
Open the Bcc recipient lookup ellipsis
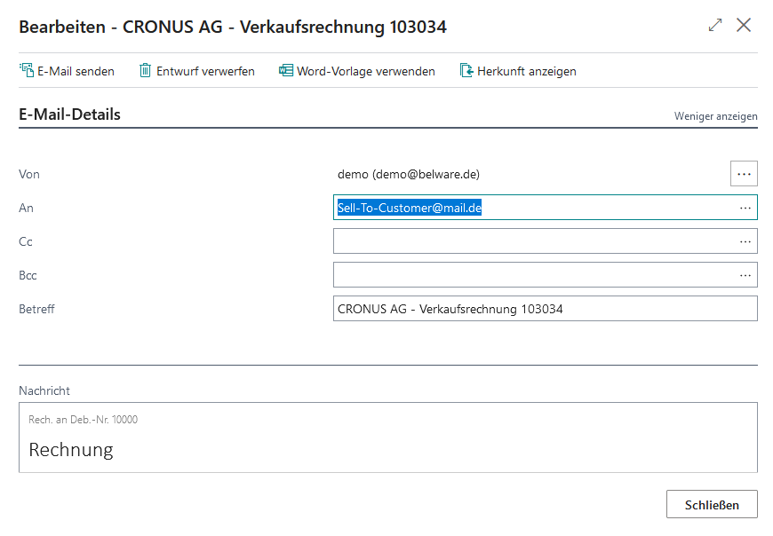point(745,275)
